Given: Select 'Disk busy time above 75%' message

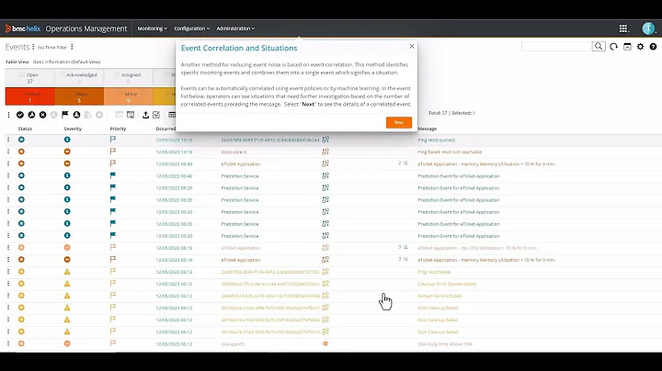Looking at the screenshot, I should coord(445,344).
